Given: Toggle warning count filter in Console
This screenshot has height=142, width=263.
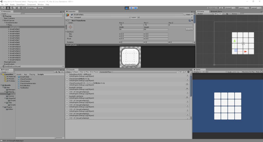Looking at the screenshot, I should click(x=184, y=72).
